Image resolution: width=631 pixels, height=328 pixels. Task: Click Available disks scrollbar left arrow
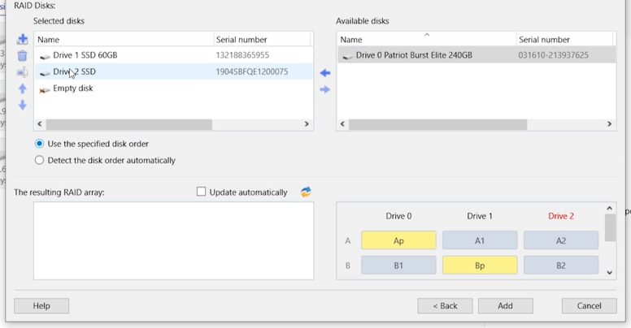[x=342, y=123]
